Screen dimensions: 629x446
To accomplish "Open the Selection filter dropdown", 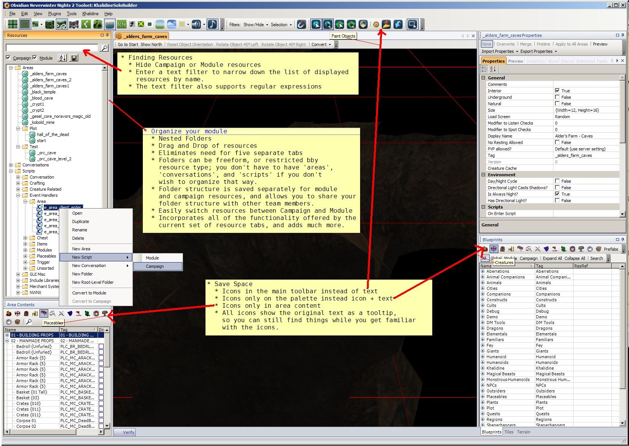I will (x=281, y=25).
